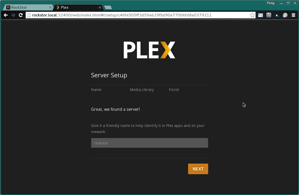Click the browser Back arrow

(6, 15)
